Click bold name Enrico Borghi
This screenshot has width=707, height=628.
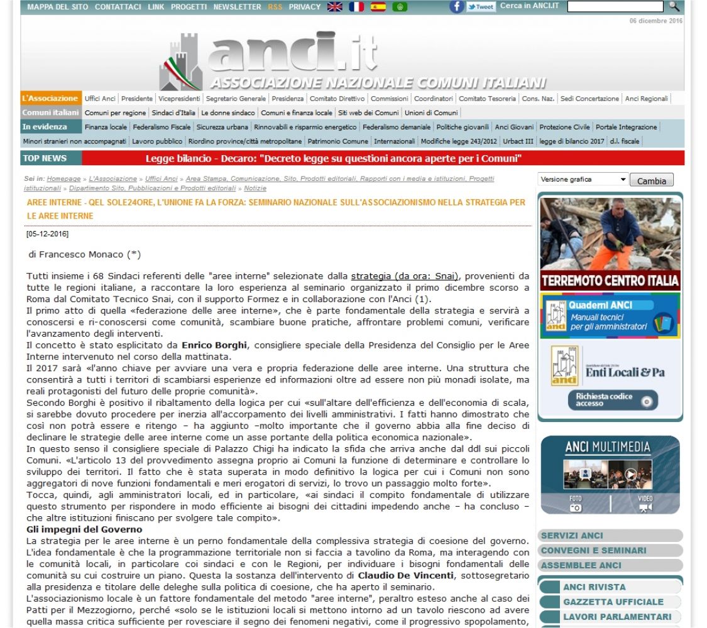click(214, 345)
